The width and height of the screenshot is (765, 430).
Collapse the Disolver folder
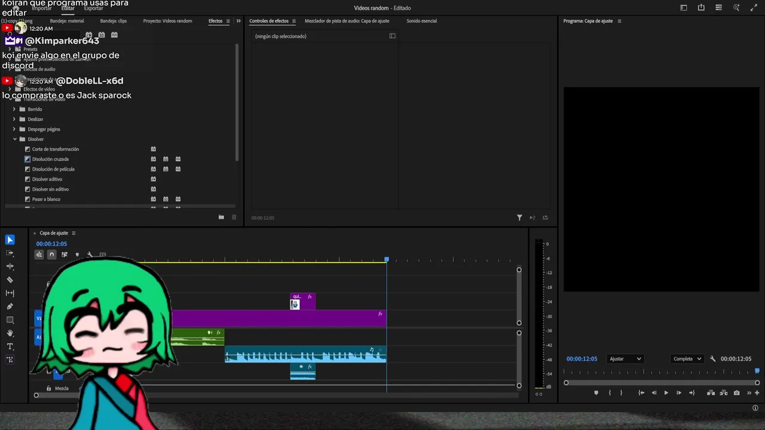tap(14, 139)
